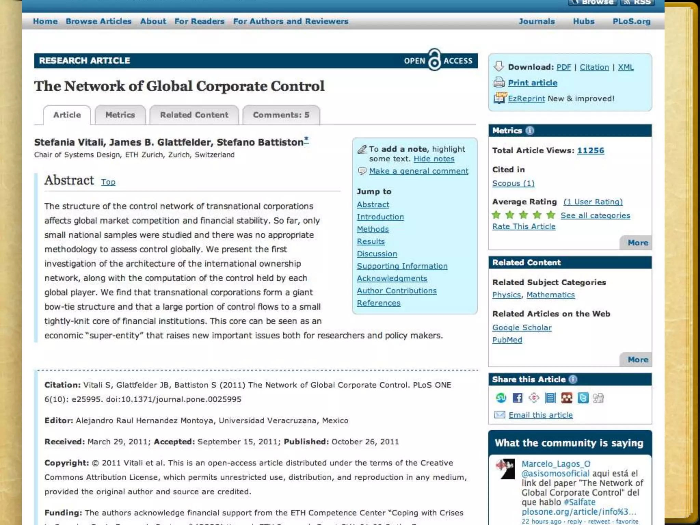
Task: Click the five-star average rating
Action: tap(523, 215)
